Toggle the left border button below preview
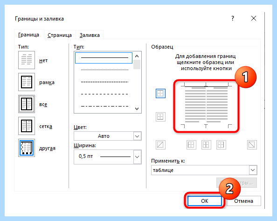 (x=191, y=145)
